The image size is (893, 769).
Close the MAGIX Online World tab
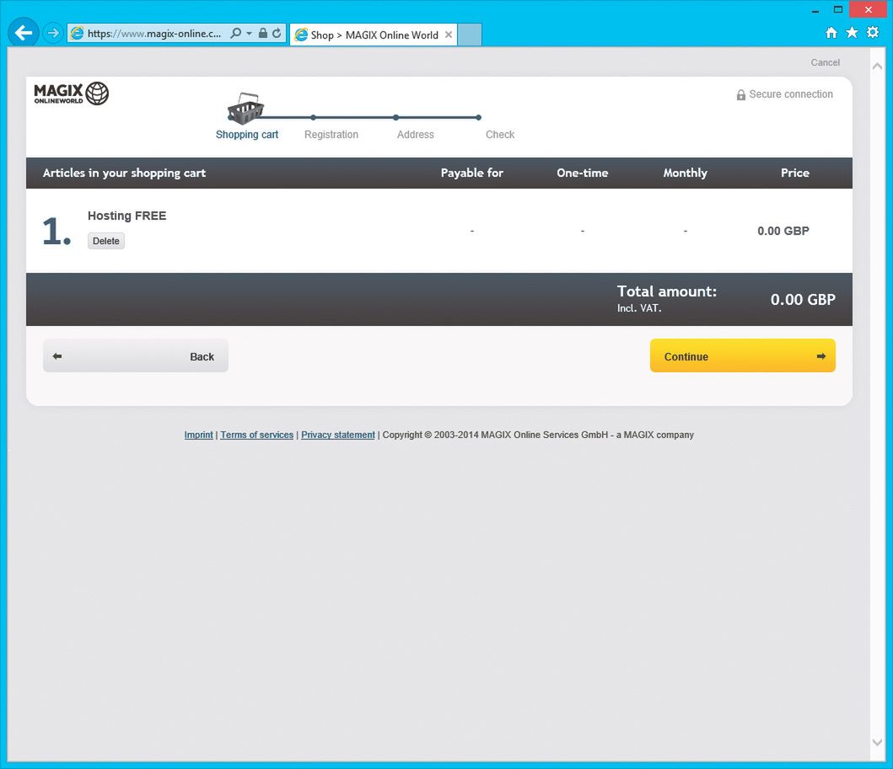(449, 35)
